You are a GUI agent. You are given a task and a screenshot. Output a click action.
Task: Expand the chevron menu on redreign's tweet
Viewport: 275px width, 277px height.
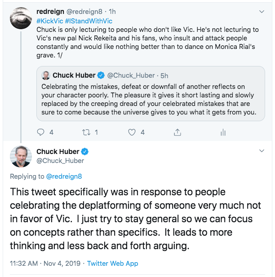pos(262,12)
